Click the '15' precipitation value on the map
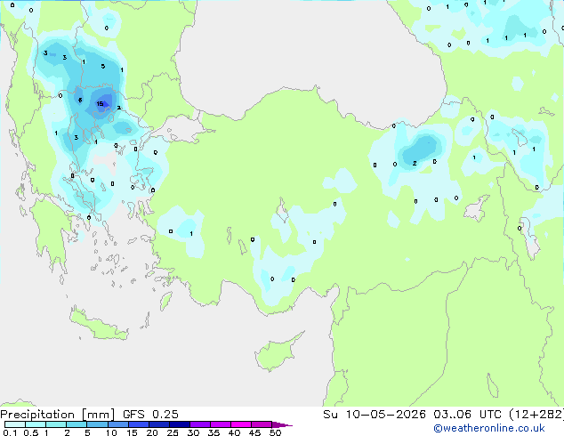The image size is (564, 436). click(100, 104)
